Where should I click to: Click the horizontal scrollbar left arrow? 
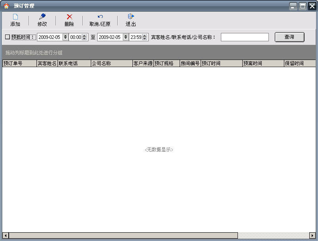point(6,235)
